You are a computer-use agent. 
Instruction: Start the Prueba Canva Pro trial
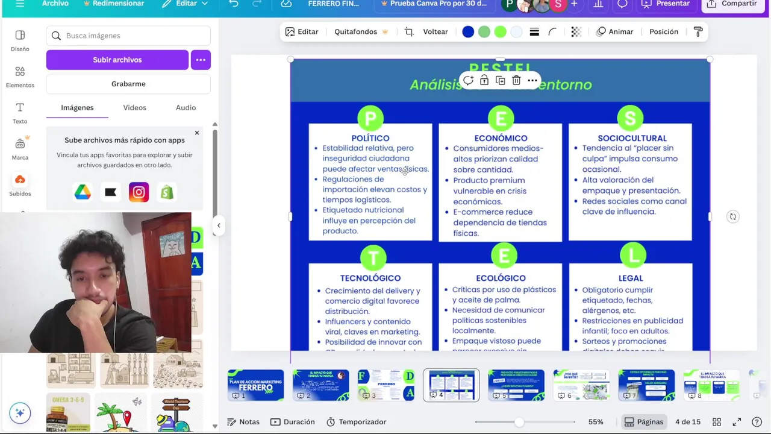coord(434,4)
